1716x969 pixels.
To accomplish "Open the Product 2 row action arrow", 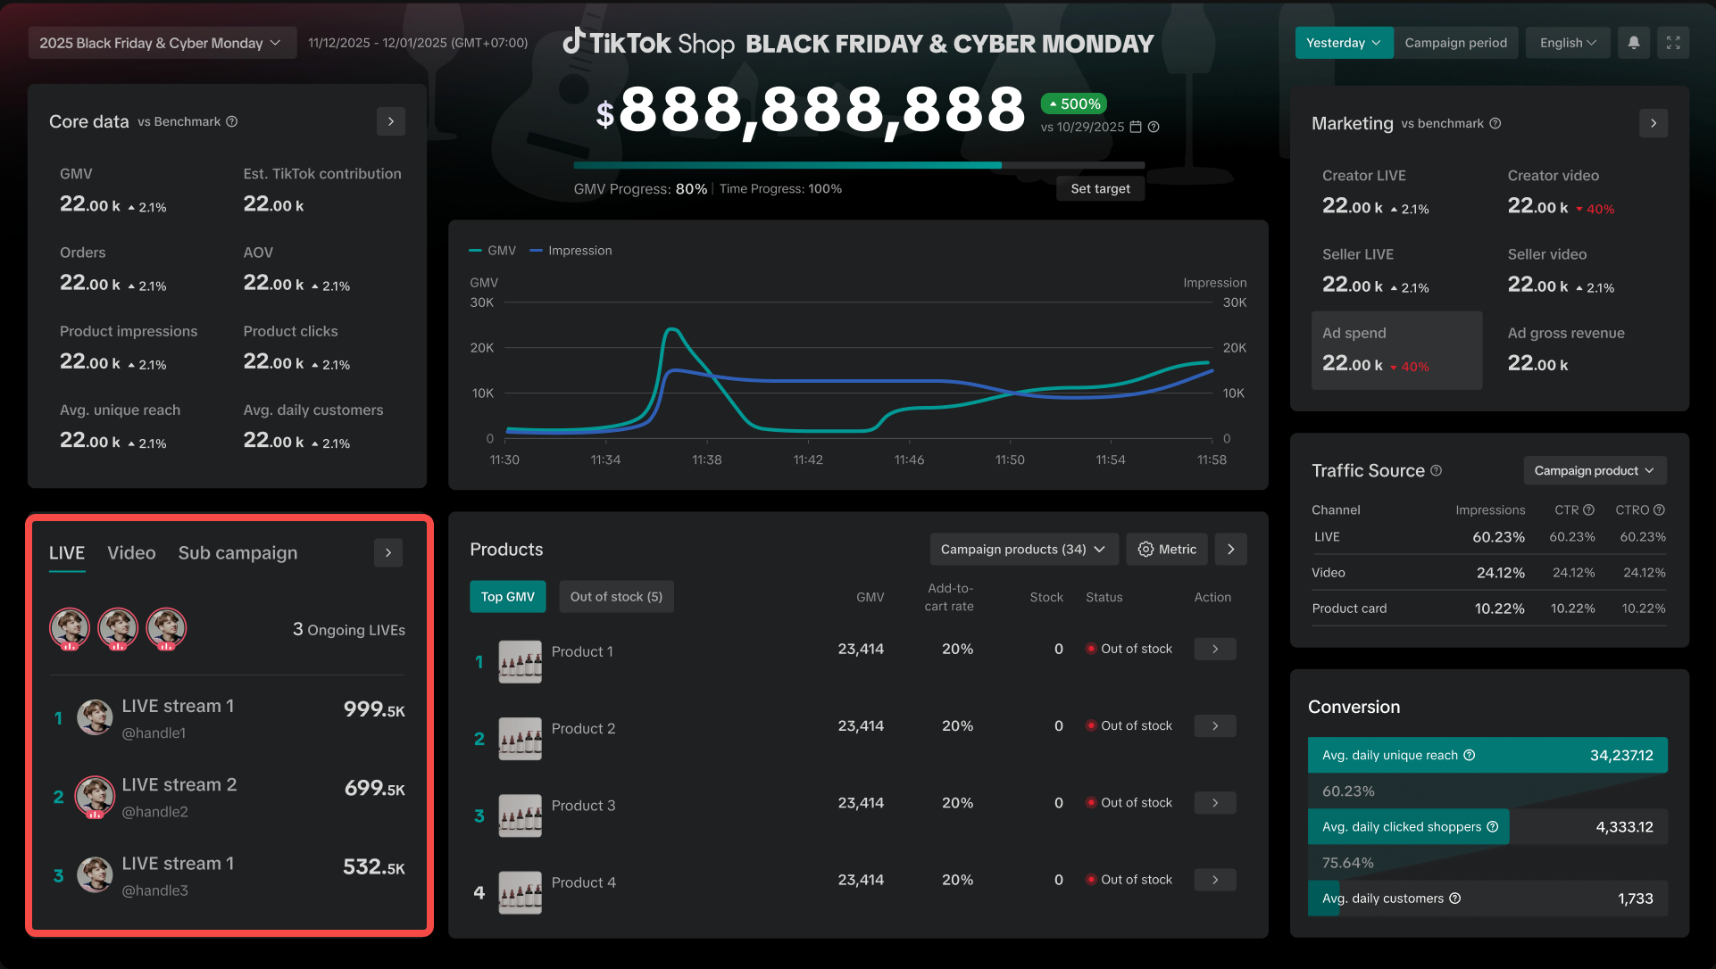I will coord(1215,726).
